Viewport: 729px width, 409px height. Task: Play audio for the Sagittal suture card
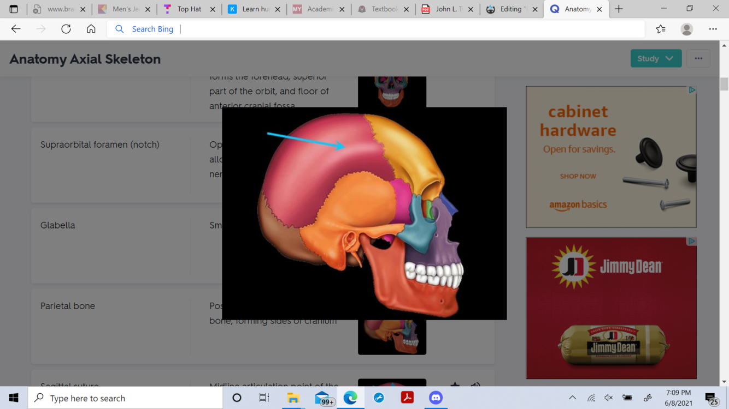(x=475, y=385)
